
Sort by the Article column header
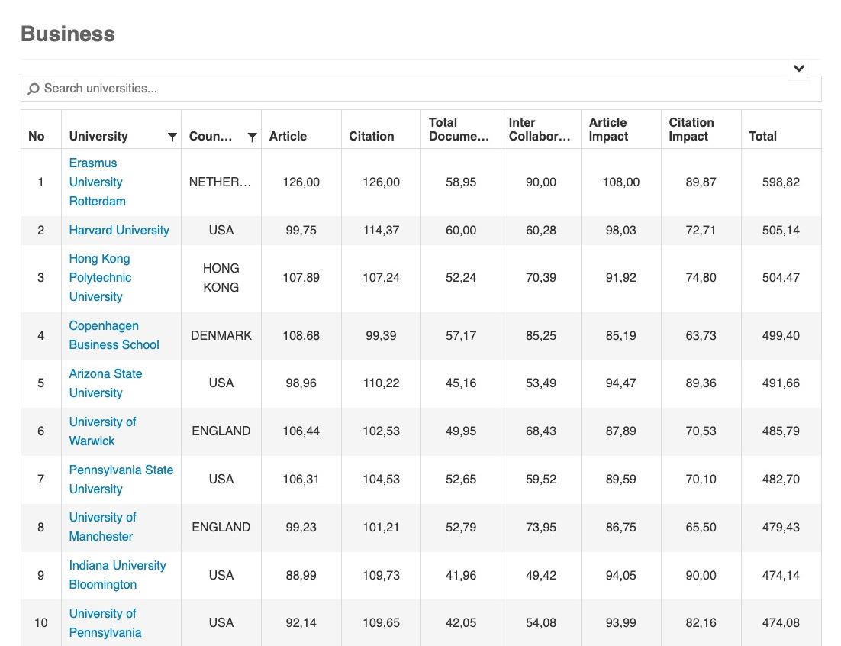tap(288, 136)
